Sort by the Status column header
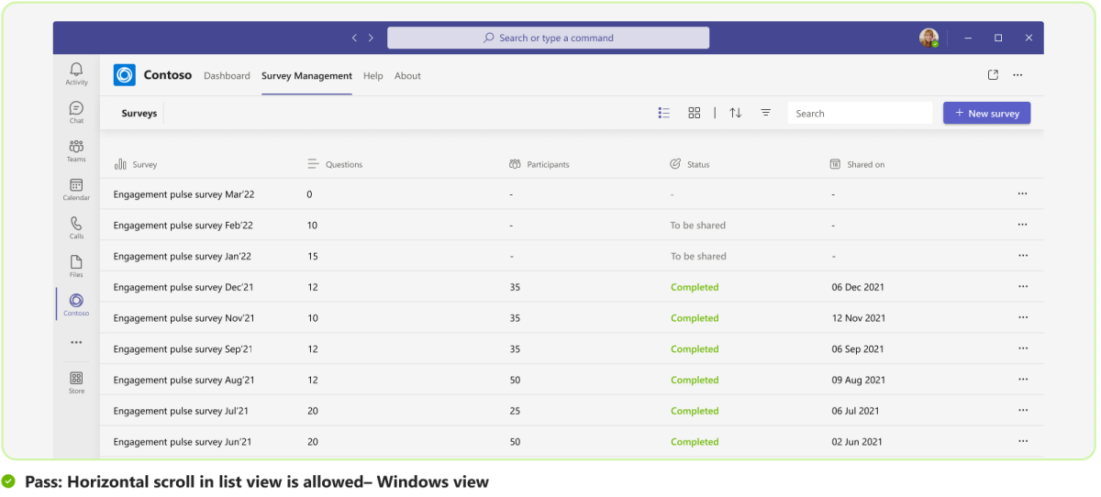Image resolution: width=1101 pixels, height=497 pixels. [689, 164]
